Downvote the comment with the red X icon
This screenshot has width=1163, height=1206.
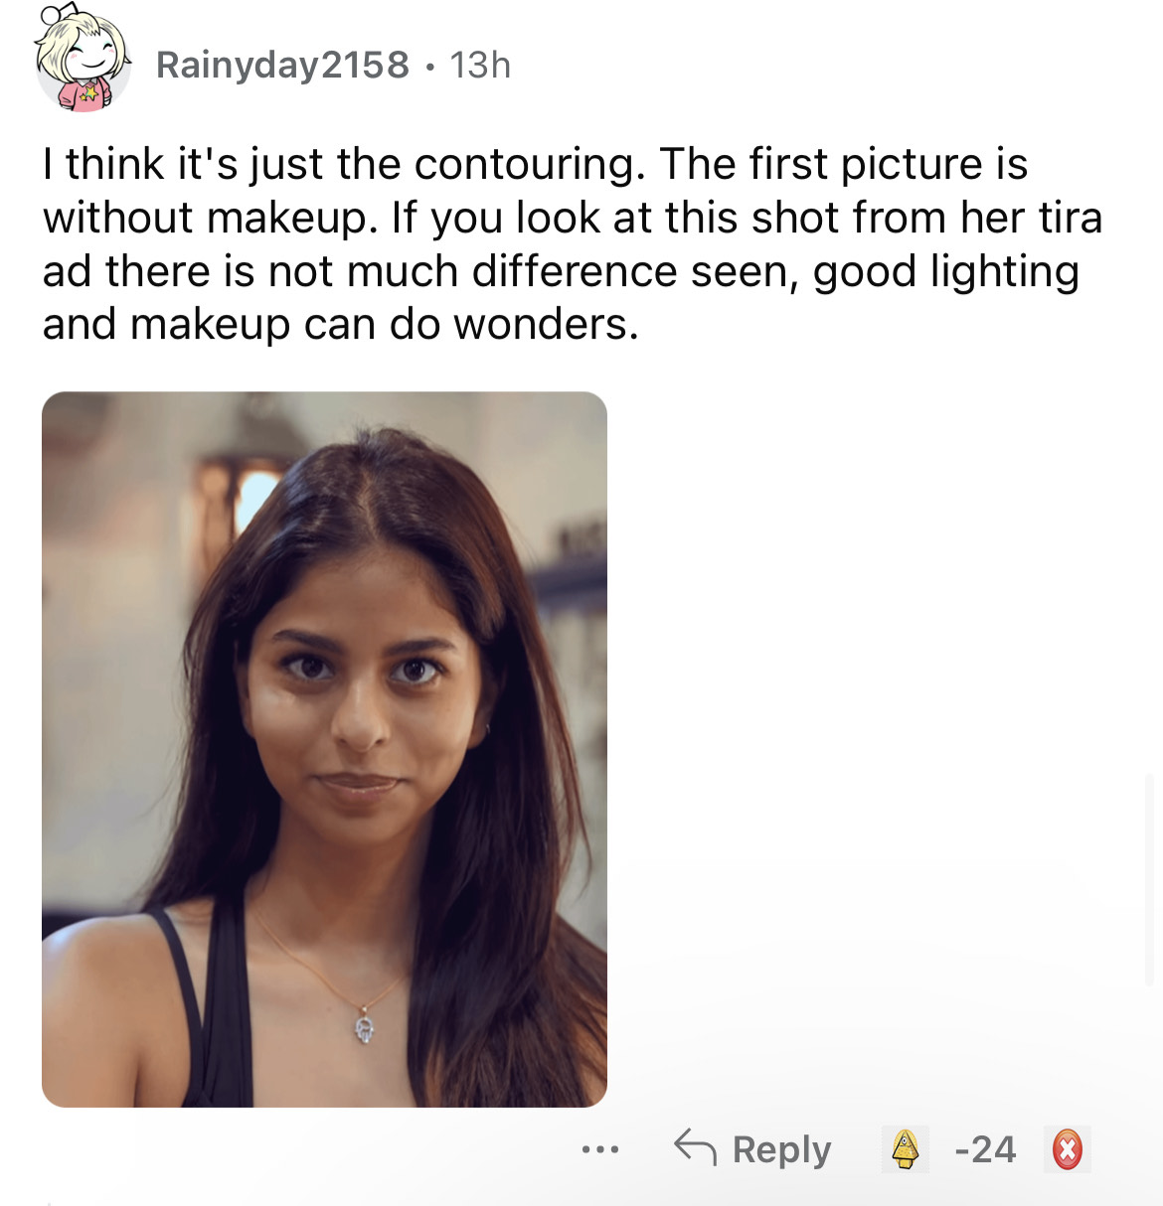(x=1067, y=1149)
